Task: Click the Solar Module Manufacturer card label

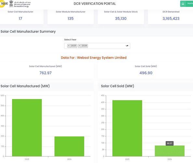Action: [71, 12]
